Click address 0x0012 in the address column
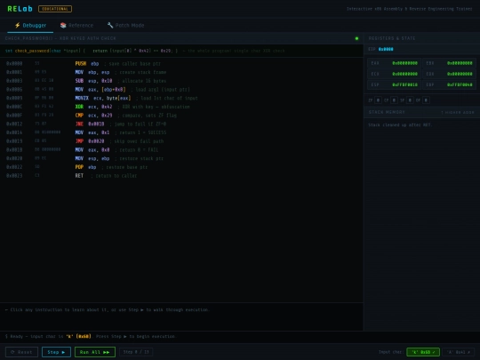The image size is (480, 360). tap(14, 124)
